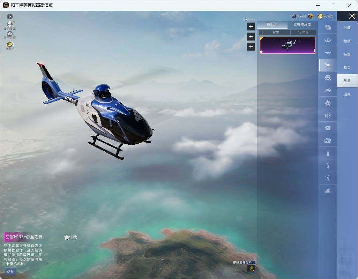Open the glider category icon

point(328,53)
